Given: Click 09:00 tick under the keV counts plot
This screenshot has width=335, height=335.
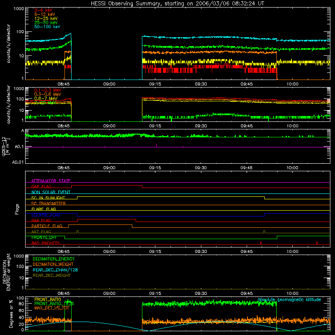Looking at the screenshot, I should (109, 84).
